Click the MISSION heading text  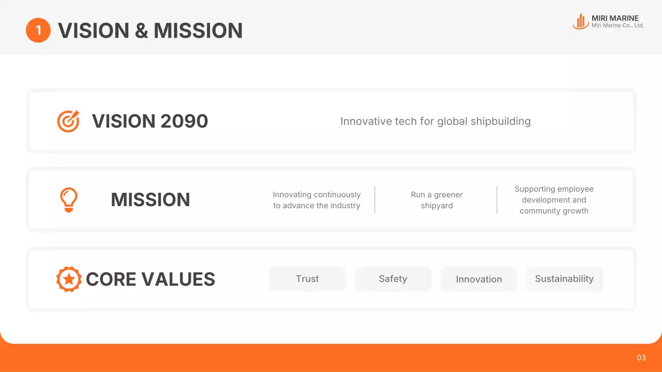[151, 200]
